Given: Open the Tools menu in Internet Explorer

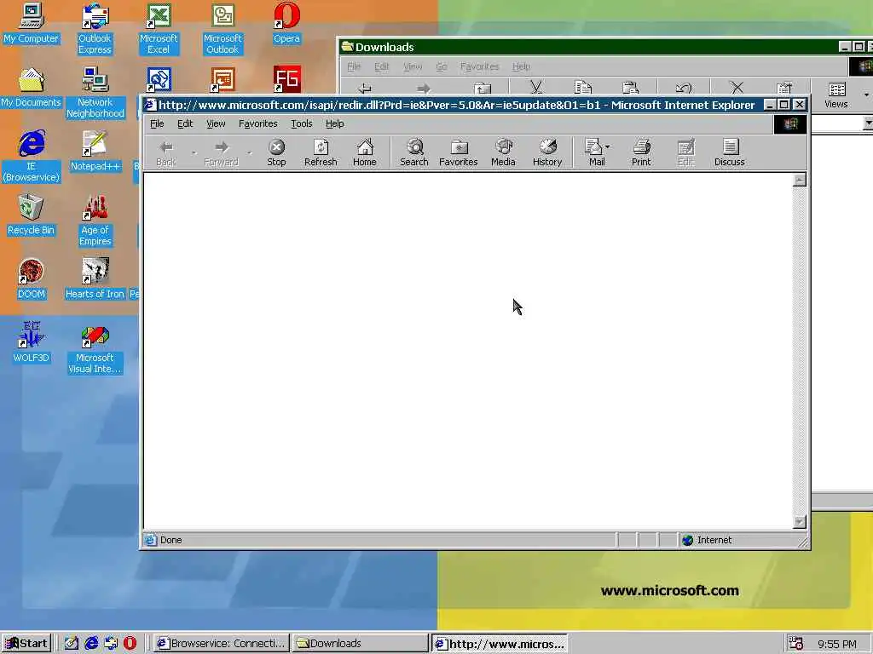Looking at the screenshot, I should [x=301, y=123].
